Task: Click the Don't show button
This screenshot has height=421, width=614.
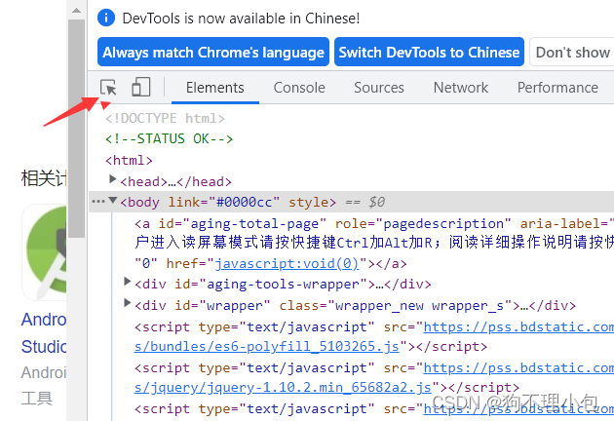Action: point(572,52)
